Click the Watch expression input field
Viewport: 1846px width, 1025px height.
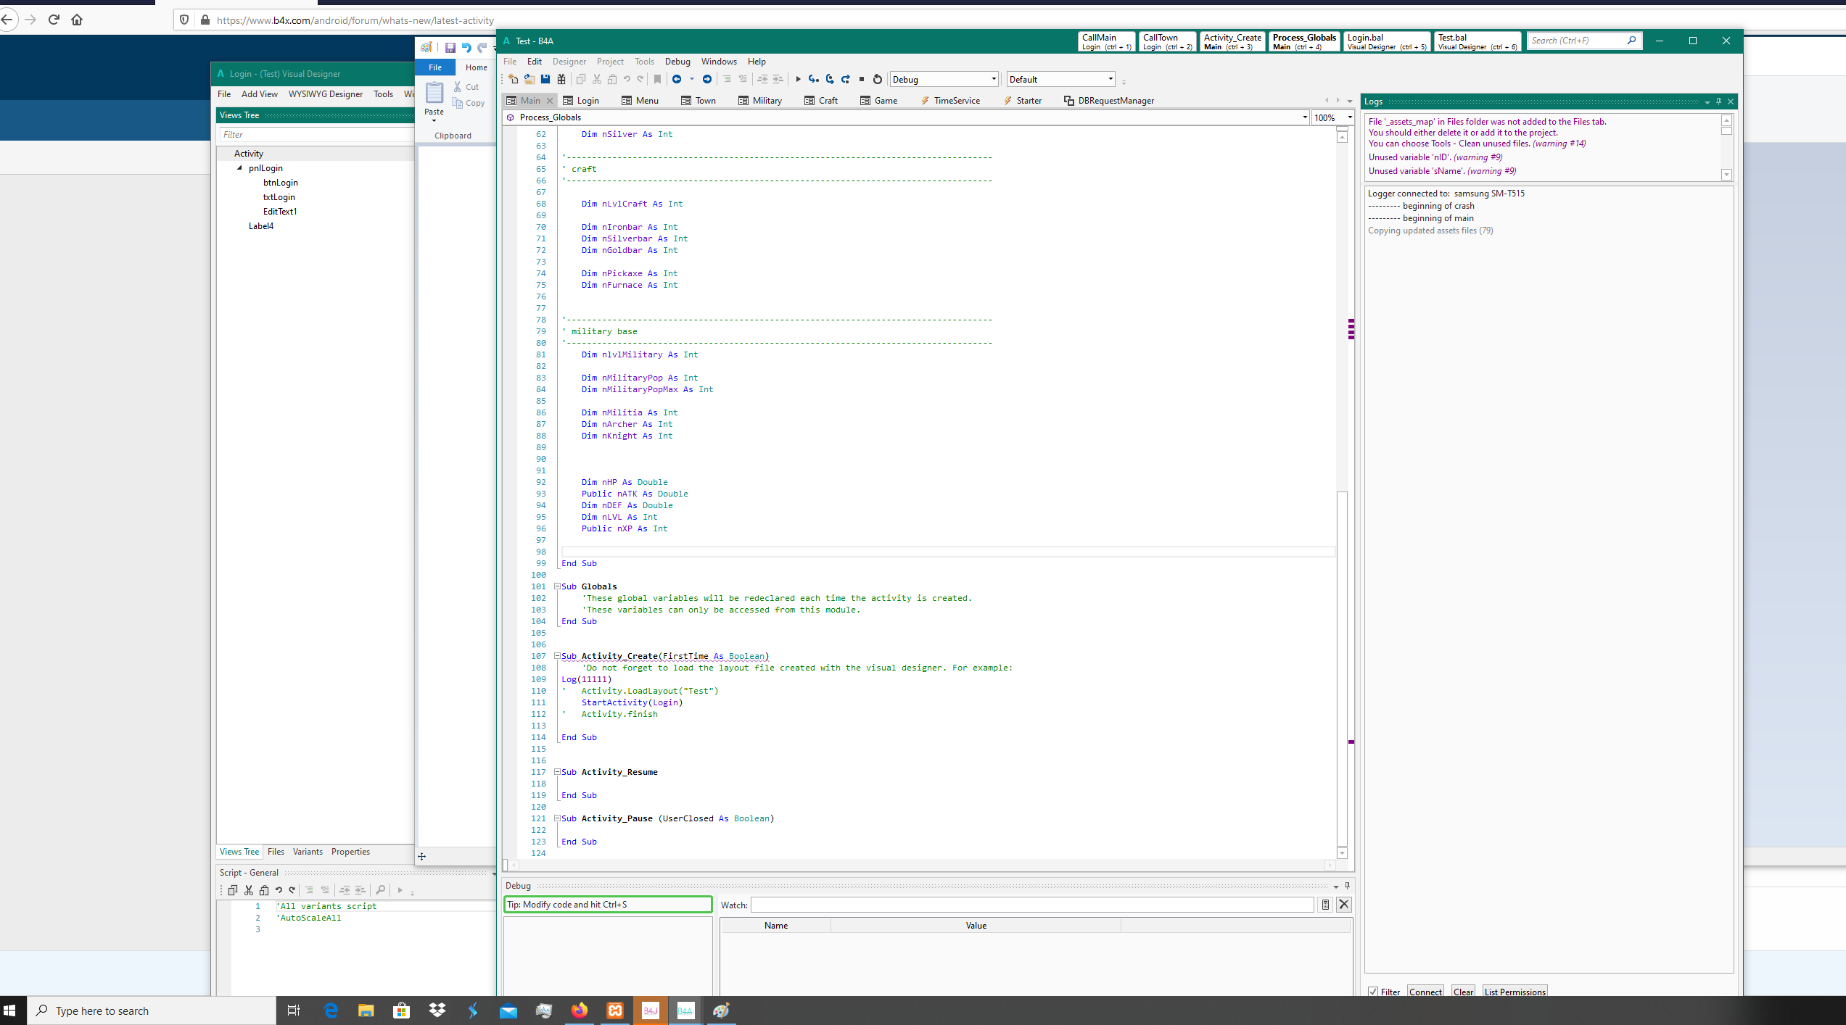click(x=1031, y=905)
